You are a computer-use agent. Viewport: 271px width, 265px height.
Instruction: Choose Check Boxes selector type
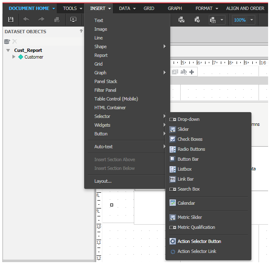pos(190,139)
